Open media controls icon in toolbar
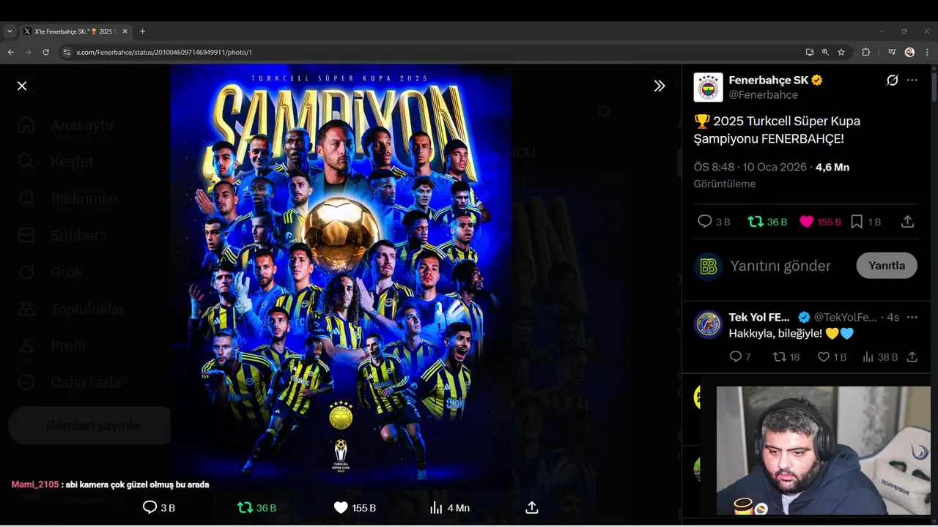 pos(892,52)
